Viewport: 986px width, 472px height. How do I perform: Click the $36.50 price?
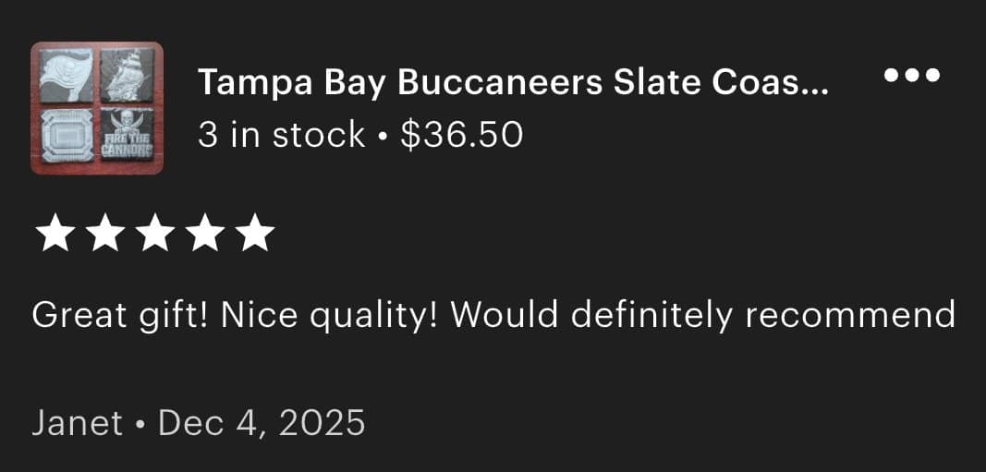click(x=462, y=135)
